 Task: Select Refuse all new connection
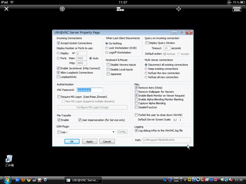pos(146,77)
